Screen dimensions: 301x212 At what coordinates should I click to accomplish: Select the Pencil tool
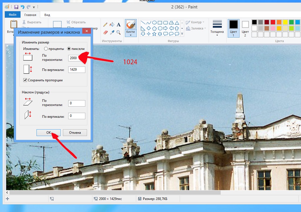[106, 25]
